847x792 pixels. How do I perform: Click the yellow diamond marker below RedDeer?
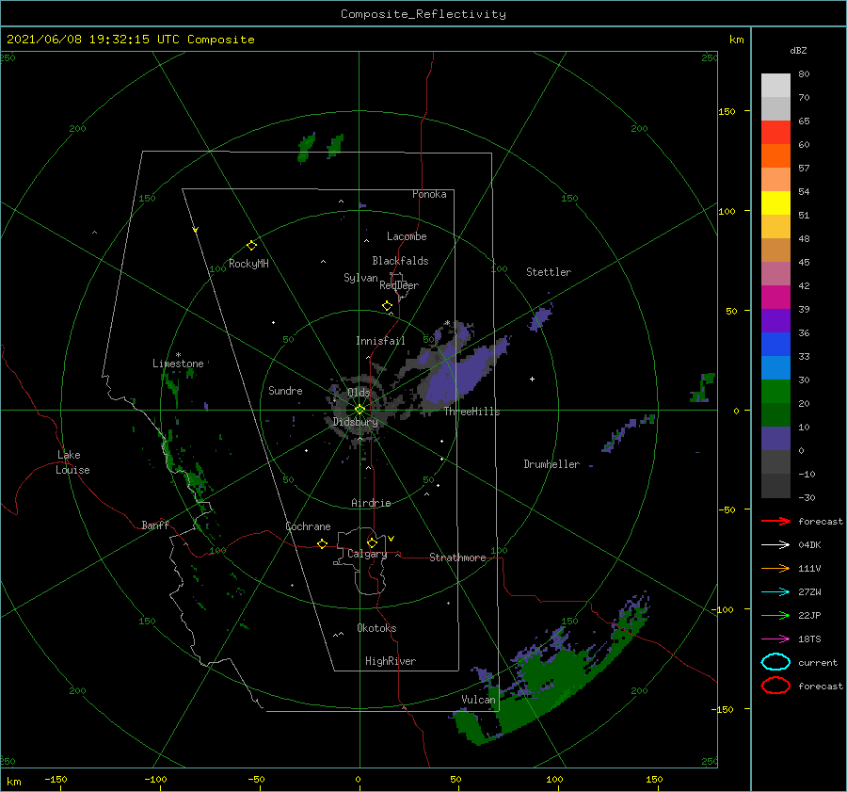388,306
